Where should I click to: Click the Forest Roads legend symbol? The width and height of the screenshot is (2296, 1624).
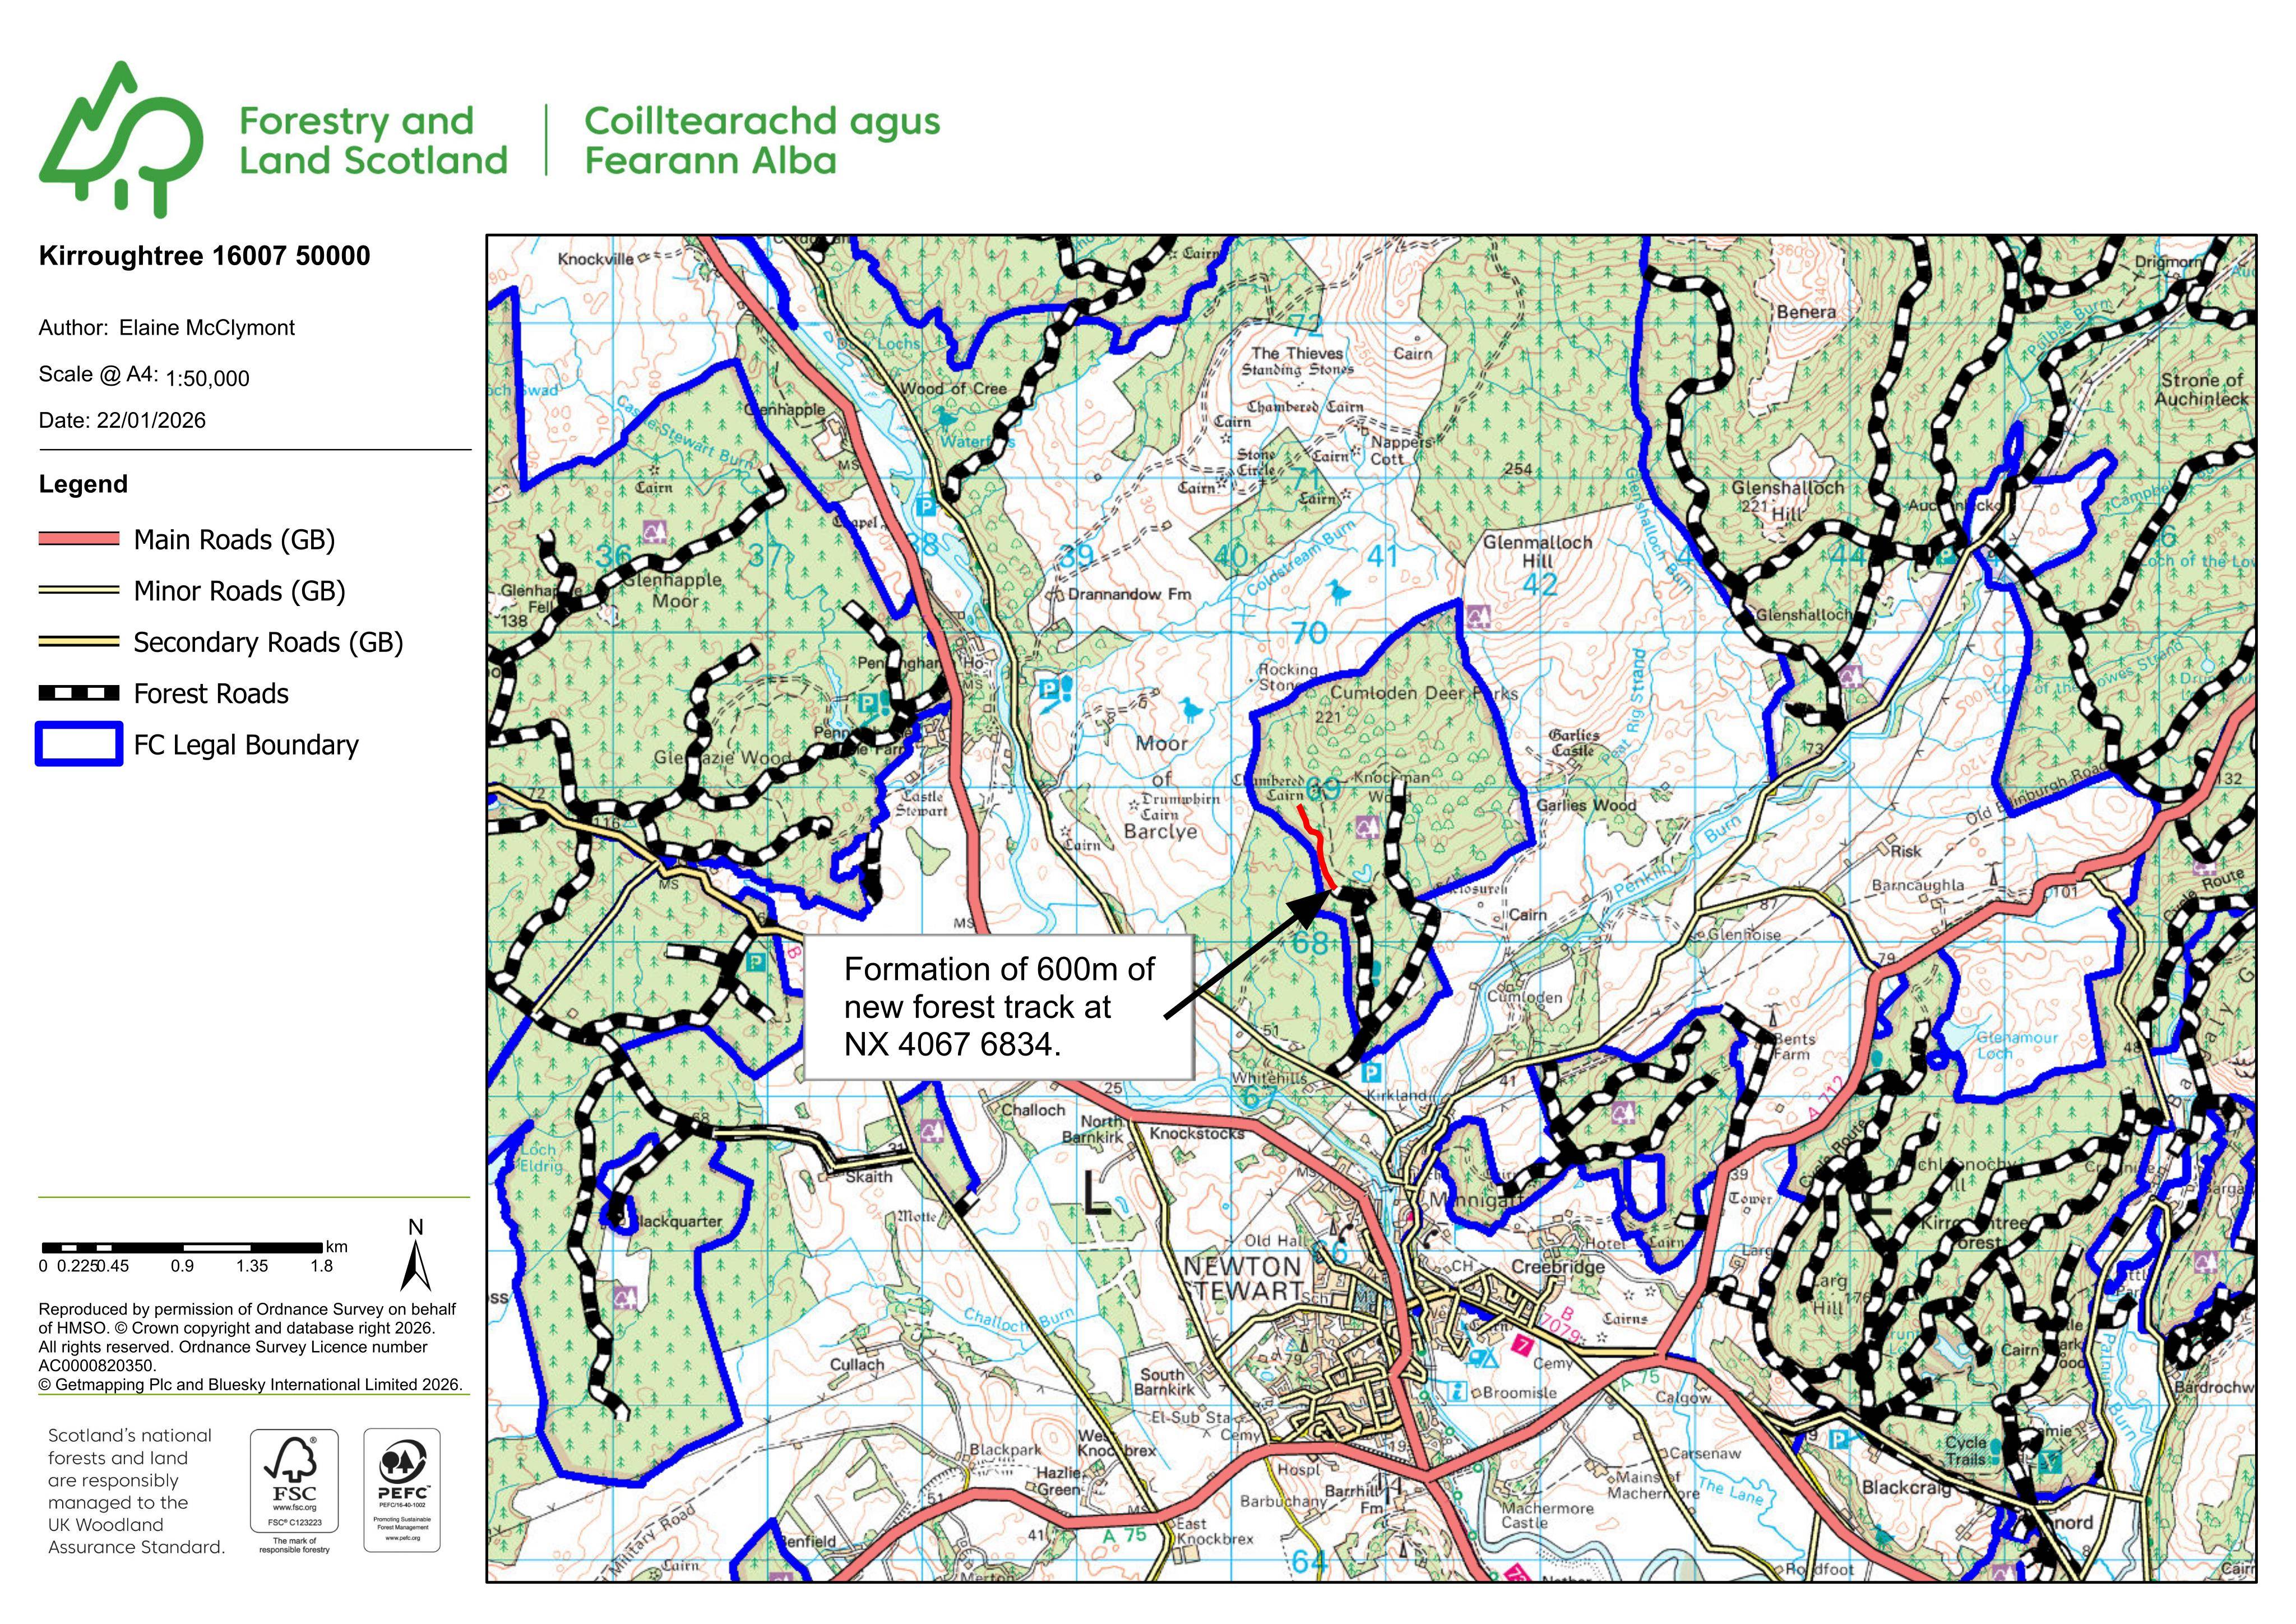pos(78,693)
